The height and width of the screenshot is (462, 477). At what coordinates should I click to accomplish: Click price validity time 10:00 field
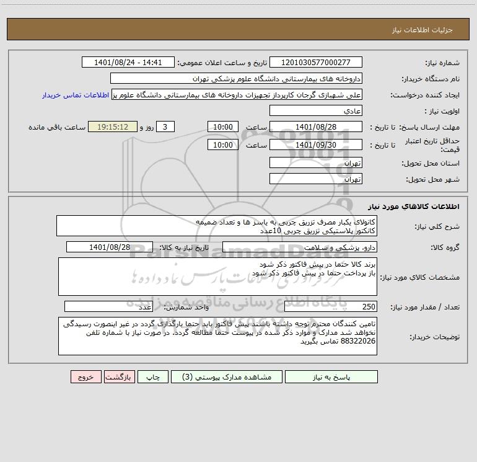[222, 144]
